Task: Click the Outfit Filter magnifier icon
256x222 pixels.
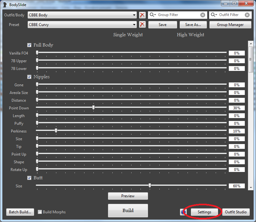Action: (214, 15)
